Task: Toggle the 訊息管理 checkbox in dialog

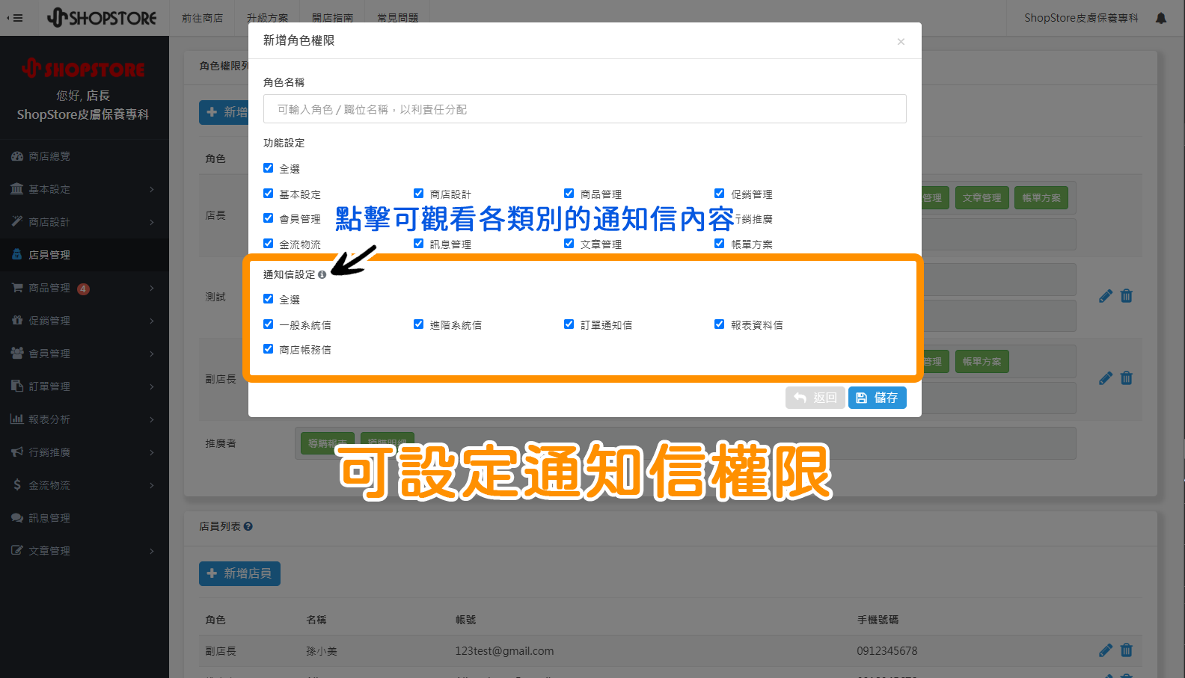Action: [x=418, y=244]
